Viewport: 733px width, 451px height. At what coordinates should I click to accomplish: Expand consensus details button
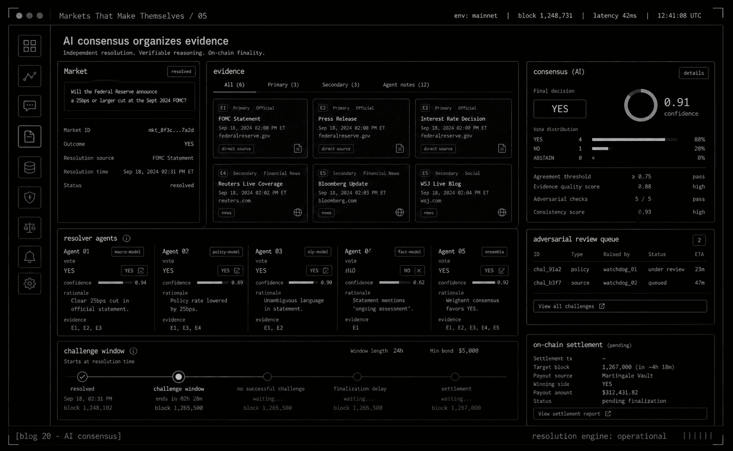click(x=694, y=73)
